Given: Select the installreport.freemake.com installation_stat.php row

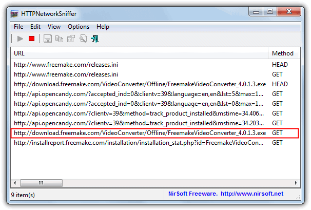Looking at the screenshot, I should click(154, 143).
